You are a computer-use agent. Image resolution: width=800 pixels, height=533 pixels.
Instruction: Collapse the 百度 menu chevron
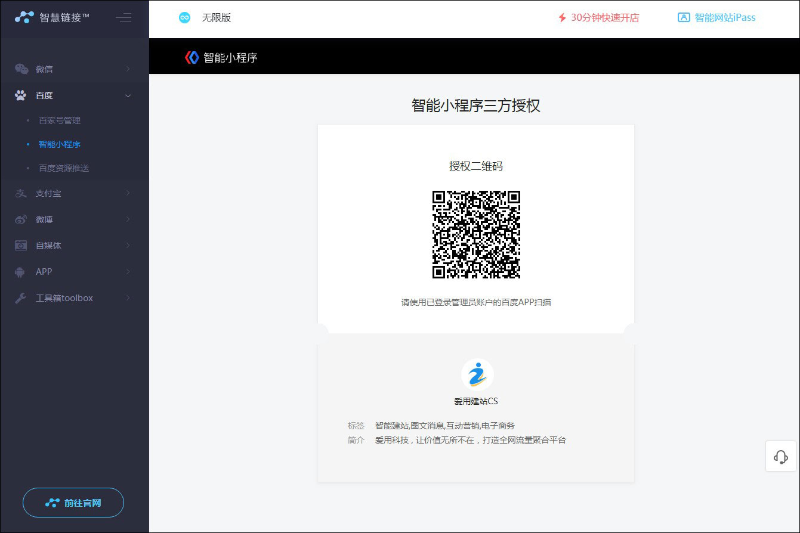128,95
